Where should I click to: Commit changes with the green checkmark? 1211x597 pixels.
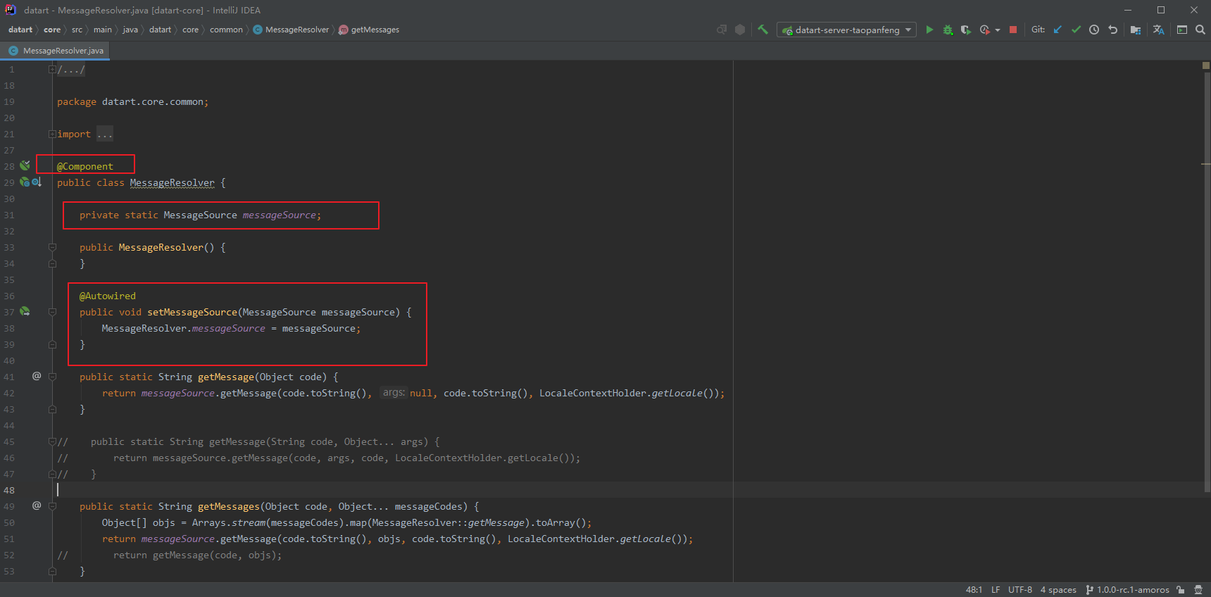tap(1076, 30)
